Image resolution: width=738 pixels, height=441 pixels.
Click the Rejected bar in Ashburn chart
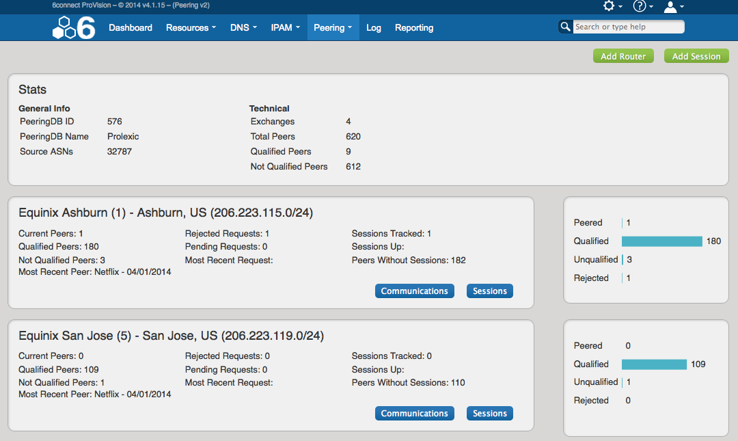click(x=623, y=278)
